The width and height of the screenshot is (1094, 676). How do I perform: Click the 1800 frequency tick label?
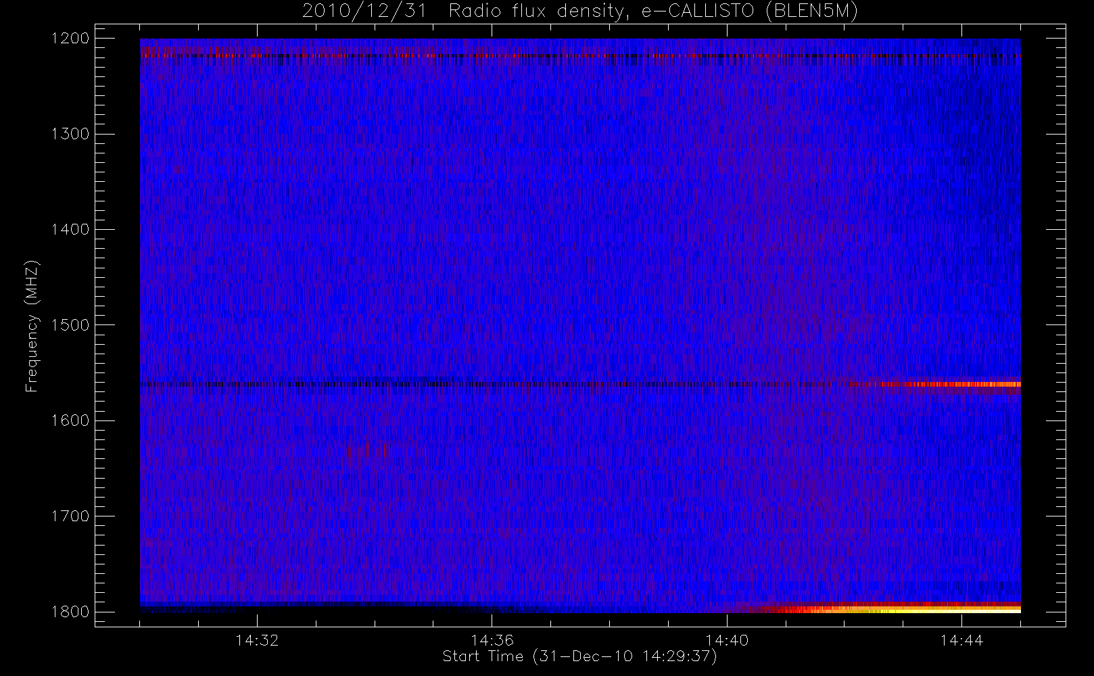[71, 612]
